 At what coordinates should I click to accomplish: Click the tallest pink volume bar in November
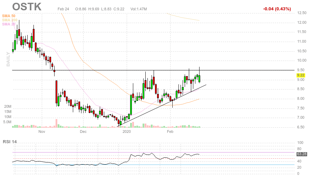point(56,124)
